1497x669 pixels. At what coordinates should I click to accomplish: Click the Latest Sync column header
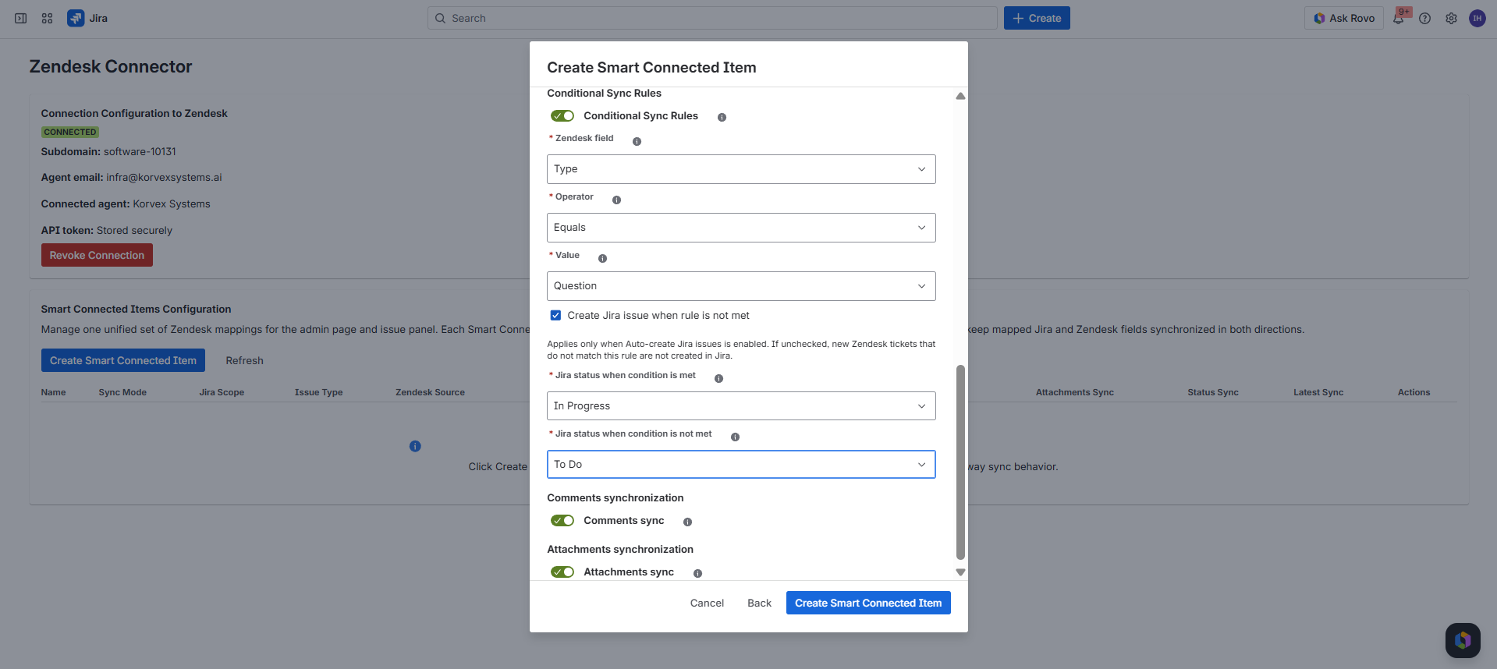coord(1318,392)
